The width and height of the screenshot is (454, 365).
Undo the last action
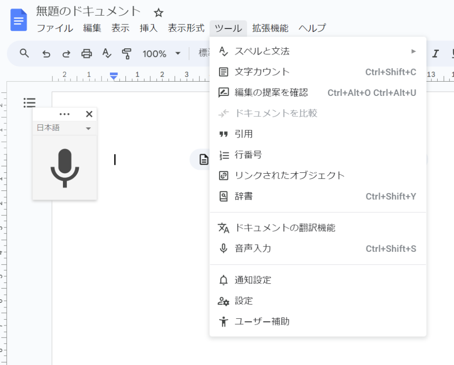[46, 54]
